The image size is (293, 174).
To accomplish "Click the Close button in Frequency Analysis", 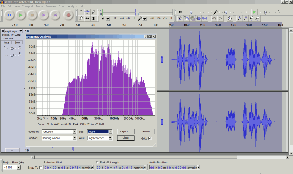I will point(125,138).
